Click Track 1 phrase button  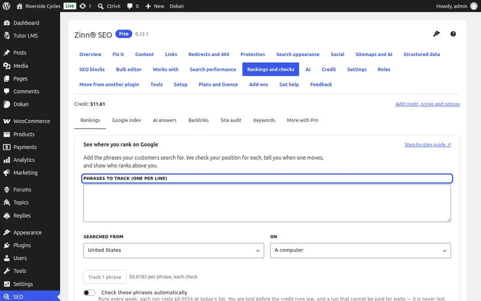click(x=105, y=277)
